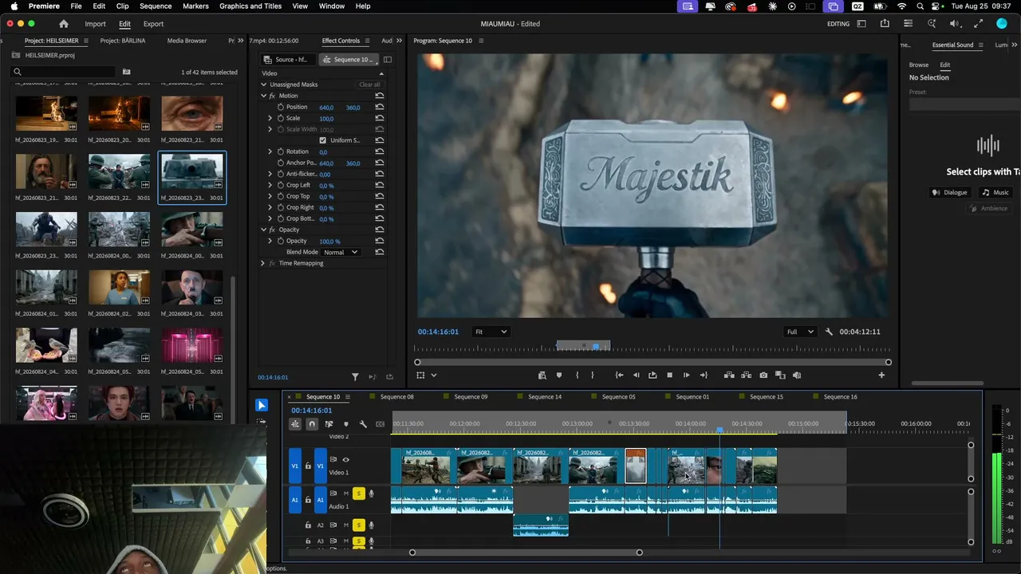
Task: Reset the Rotation parameter
Action: tap(380, 151)
